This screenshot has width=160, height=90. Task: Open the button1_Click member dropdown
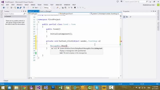[106, 14]
